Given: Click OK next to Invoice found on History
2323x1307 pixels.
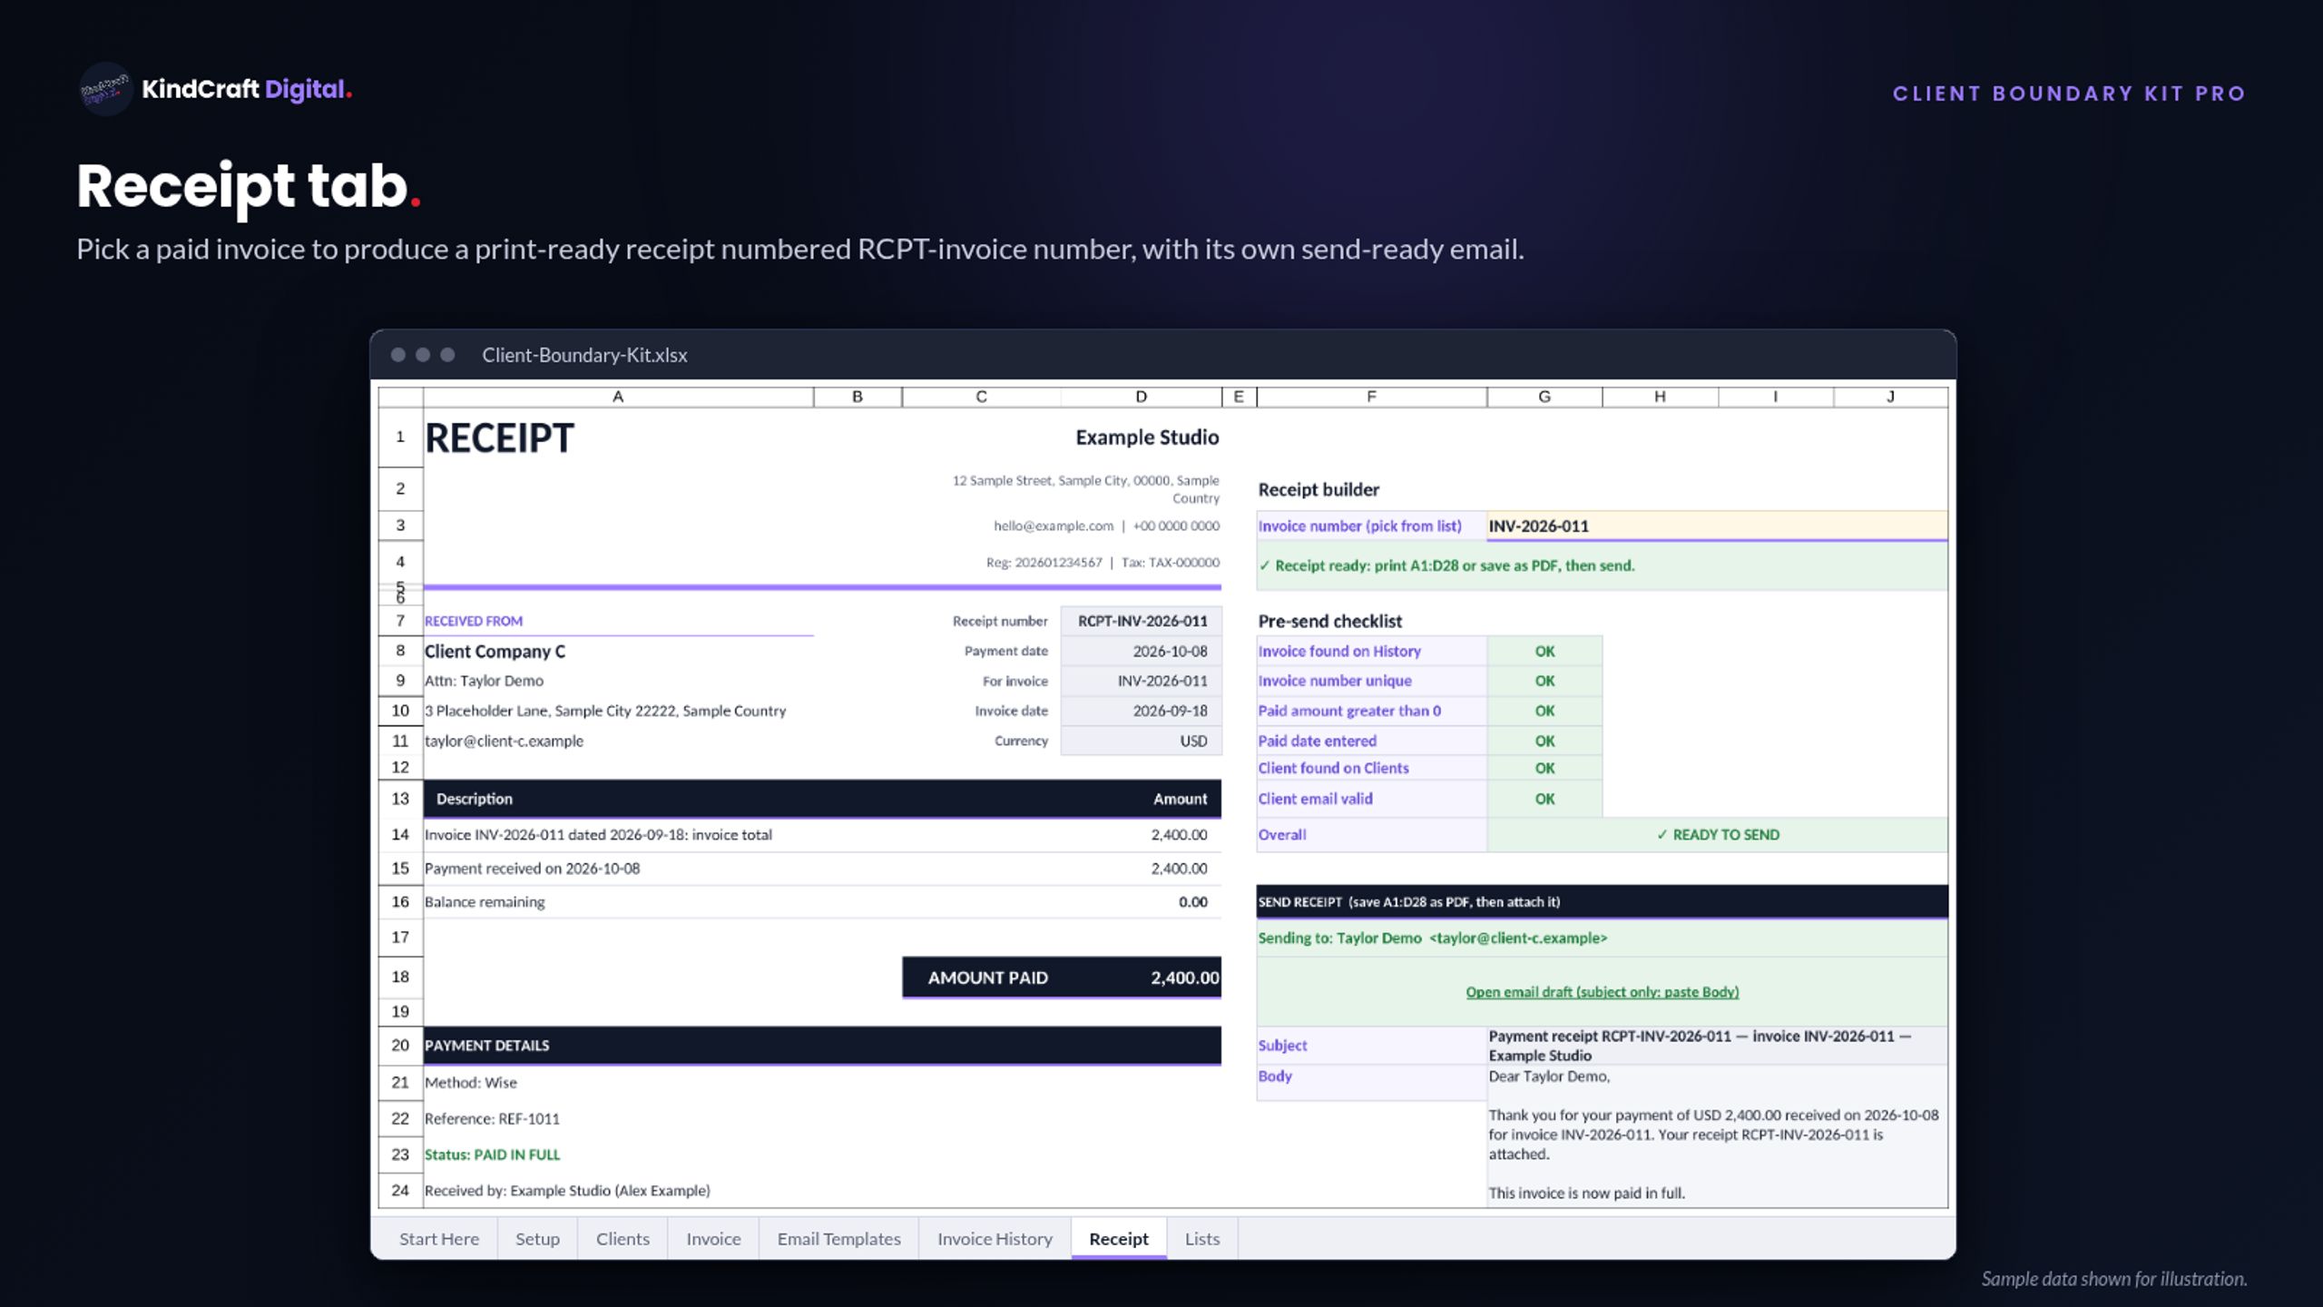Looking at the screenshot, I should point(1544,651).
